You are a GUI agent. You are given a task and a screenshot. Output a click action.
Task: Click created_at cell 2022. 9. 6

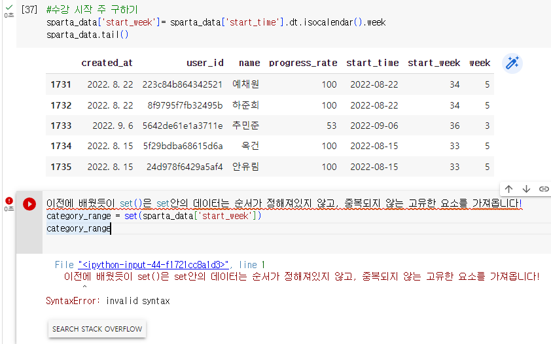[113, 126]
